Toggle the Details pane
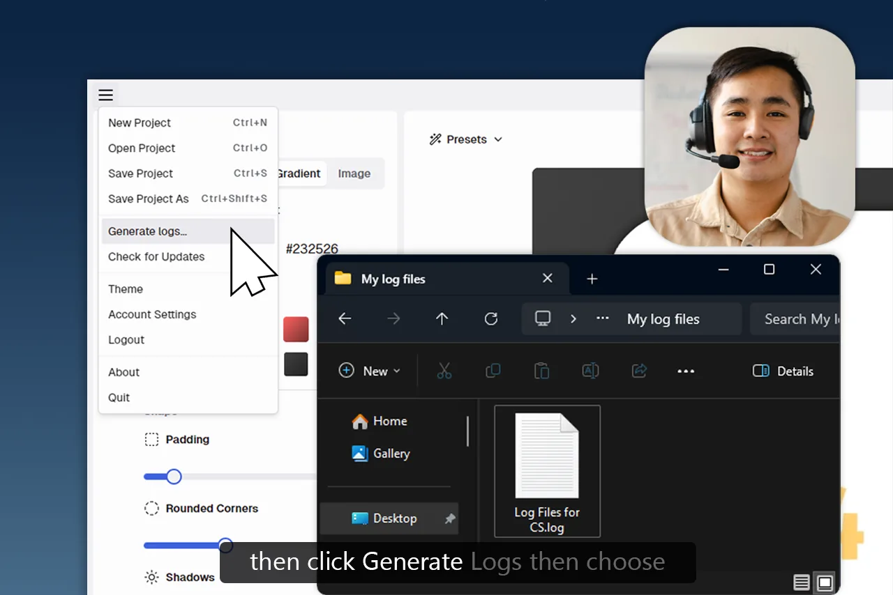This screenshot has width=893, height=595. click(783, 371)
